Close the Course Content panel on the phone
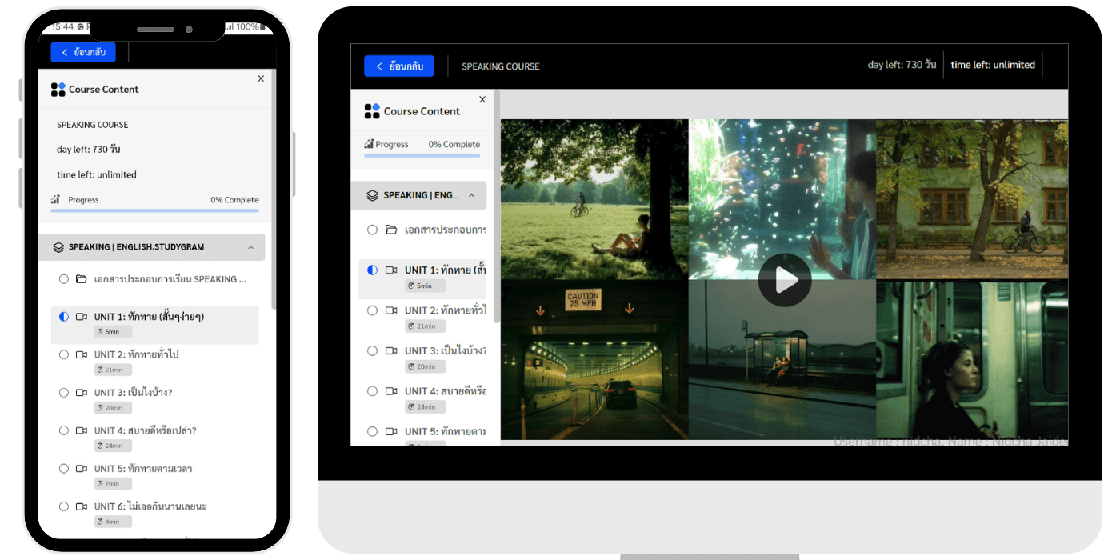The image size is (1120, 560). tap(261, 78)
